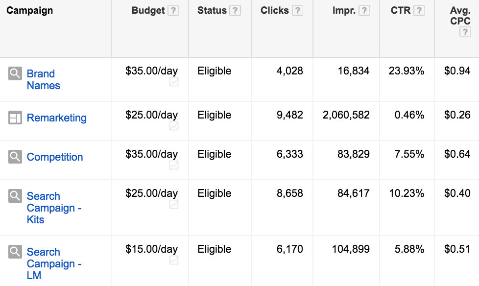The width and height of the screenshot is (479, 286).
Task: Click the Clicks column help icon
Action: 297,11
